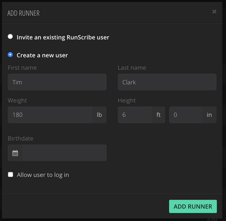
Task: Click the Birthdate label
Action: (x=21, y=138)
